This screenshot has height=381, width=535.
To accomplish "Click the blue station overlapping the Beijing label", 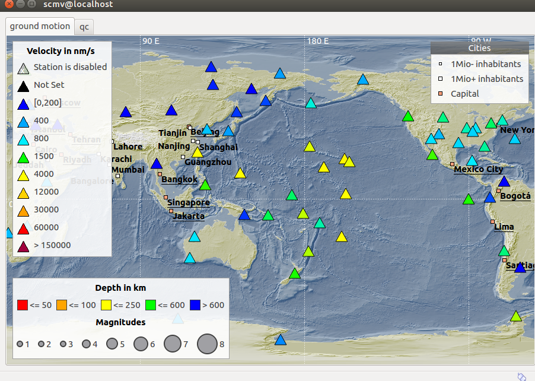I will click(x=207, y=129).
